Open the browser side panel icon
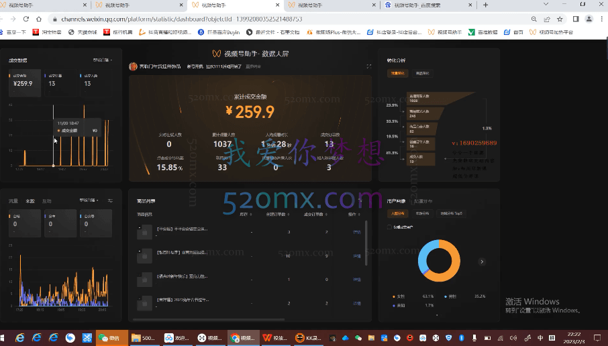The width and height of the screenshot is (608, 346). pyautogui.click(x=576, y=19)
